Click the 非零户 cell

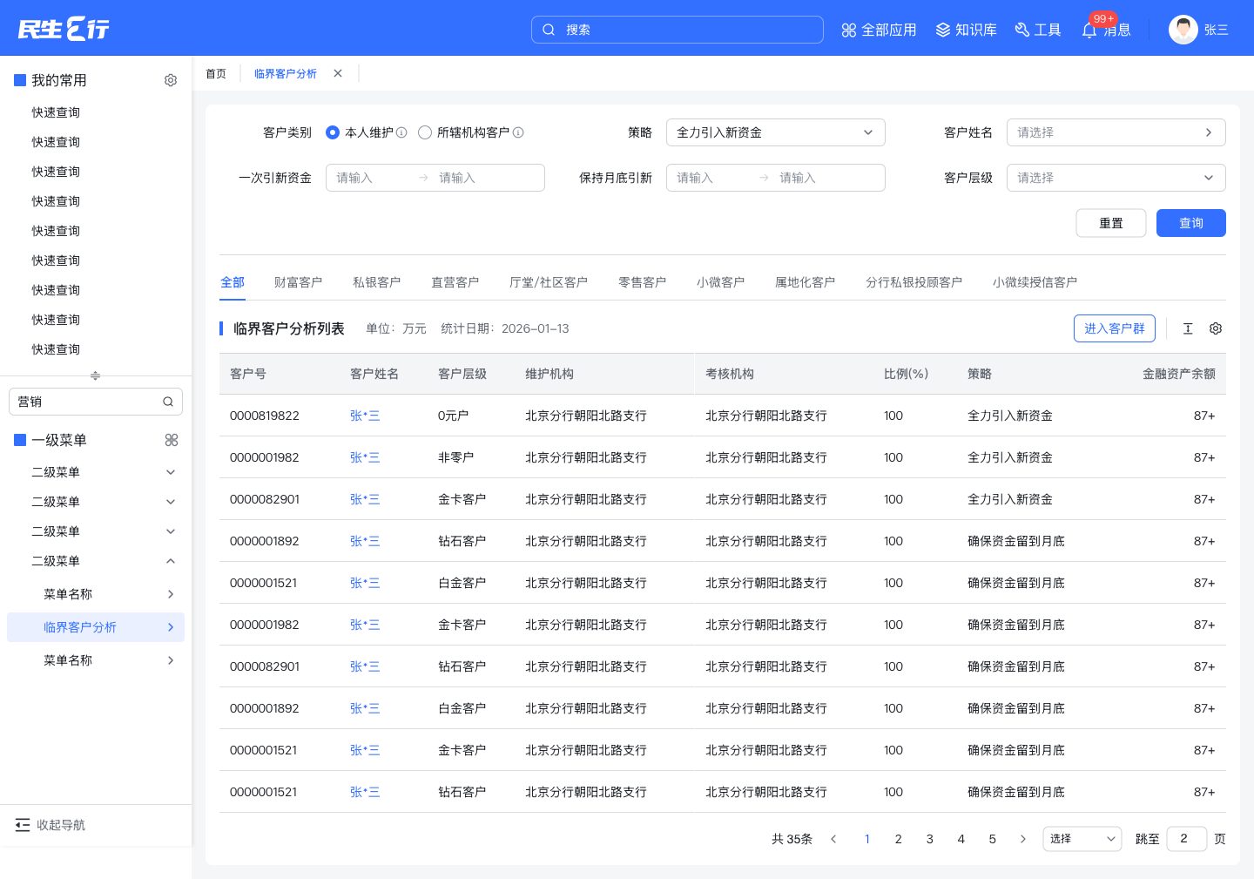tap(455, 457)
